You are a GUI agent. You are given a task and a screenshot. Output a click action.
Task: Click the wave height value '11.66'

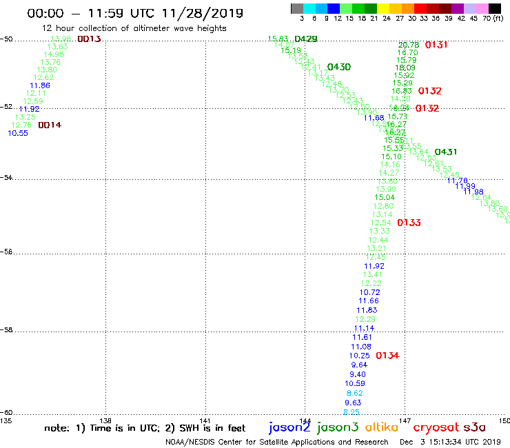coord(369,301)
